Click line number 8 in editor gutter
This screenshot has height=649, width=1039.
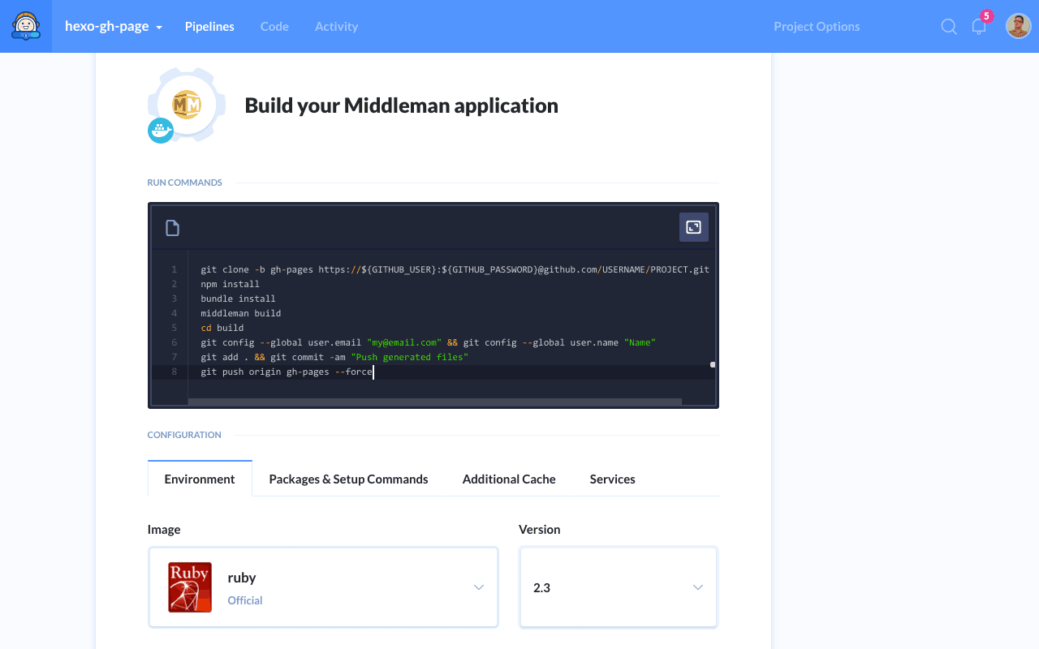pos(174,372)
